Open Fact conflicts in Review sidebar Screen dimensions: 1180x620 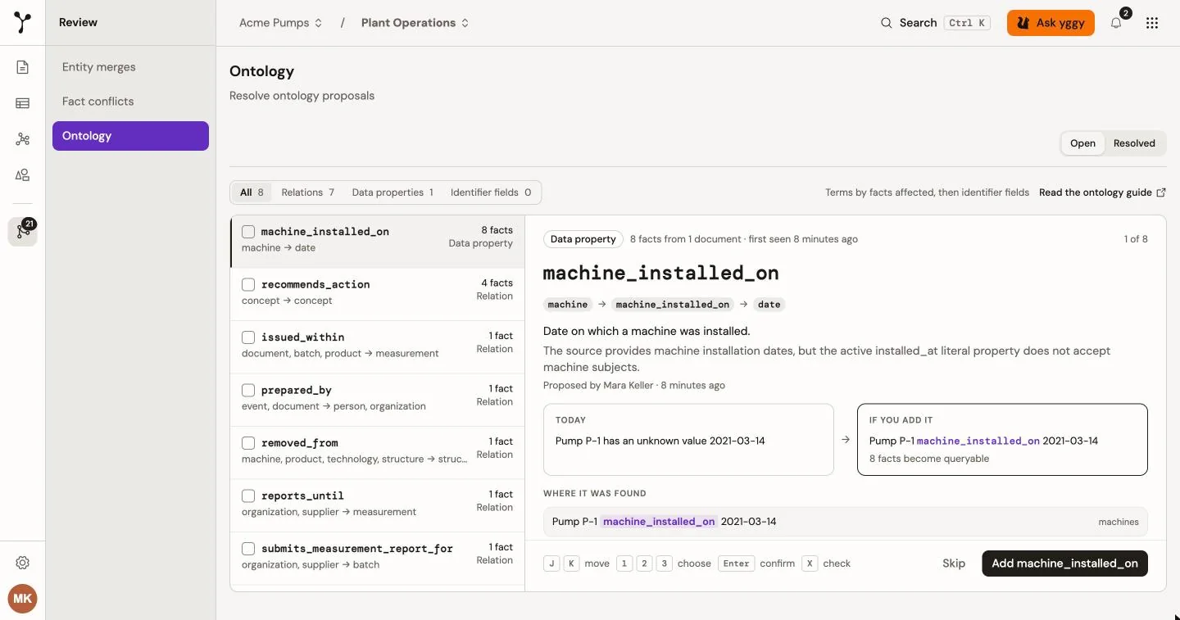pyautogui.click(x=130, y=102)
